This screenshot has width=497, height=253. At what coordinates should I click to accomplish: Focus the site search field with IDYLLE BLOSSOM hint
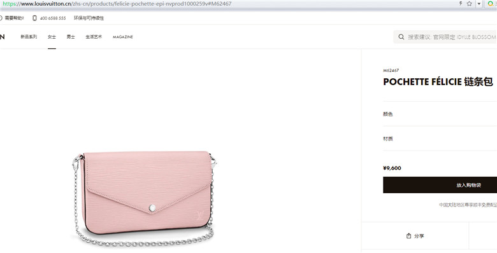pos(445,37)
